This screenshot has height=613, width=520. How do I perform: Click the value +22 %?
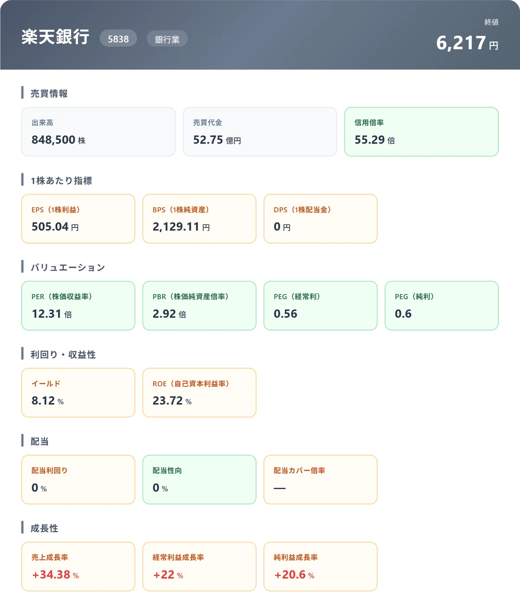tap(168, 574)
